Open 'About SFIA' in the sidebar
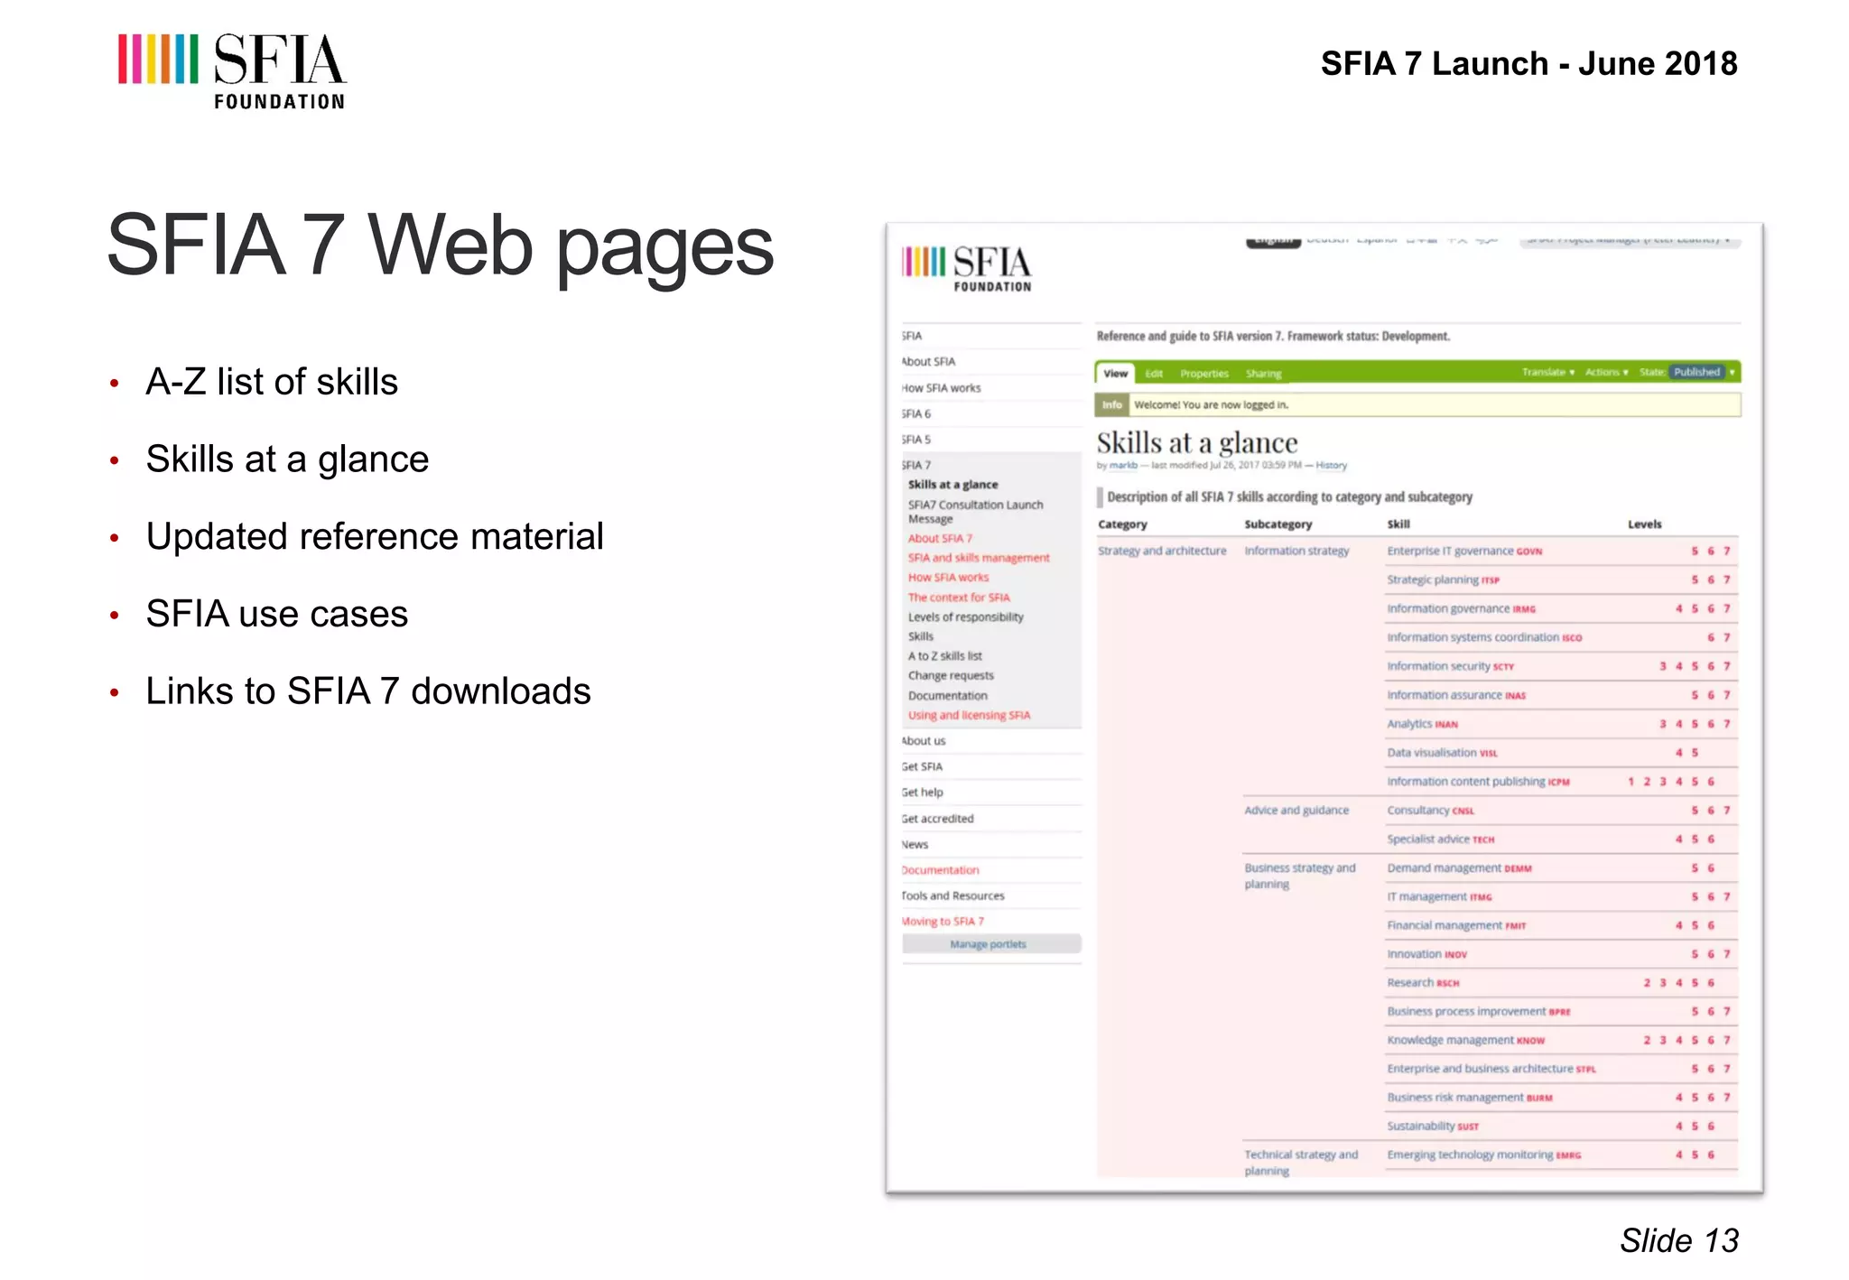The image size is (1849, 1280). coord(928,362)
